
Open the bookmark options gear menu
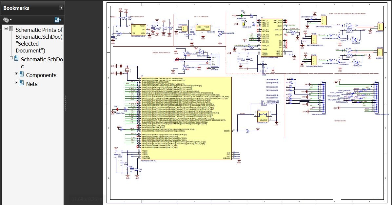(x=7, y=20)
